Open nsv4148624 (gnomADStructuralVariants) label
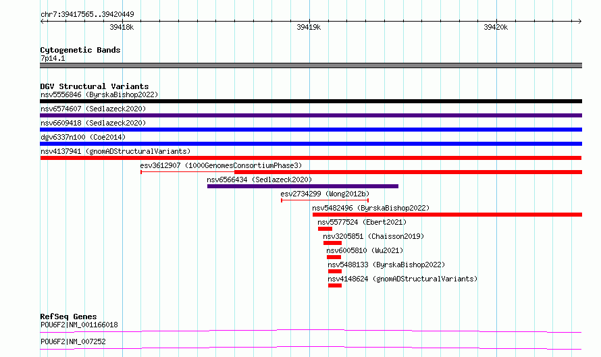Viewport: 601px width, 357px height. click(x=402, y=279)
